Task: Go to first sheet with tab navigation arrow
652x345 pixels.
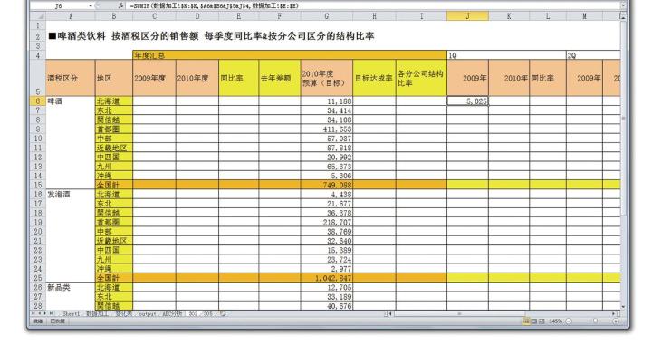Action: tap(34, 314)
